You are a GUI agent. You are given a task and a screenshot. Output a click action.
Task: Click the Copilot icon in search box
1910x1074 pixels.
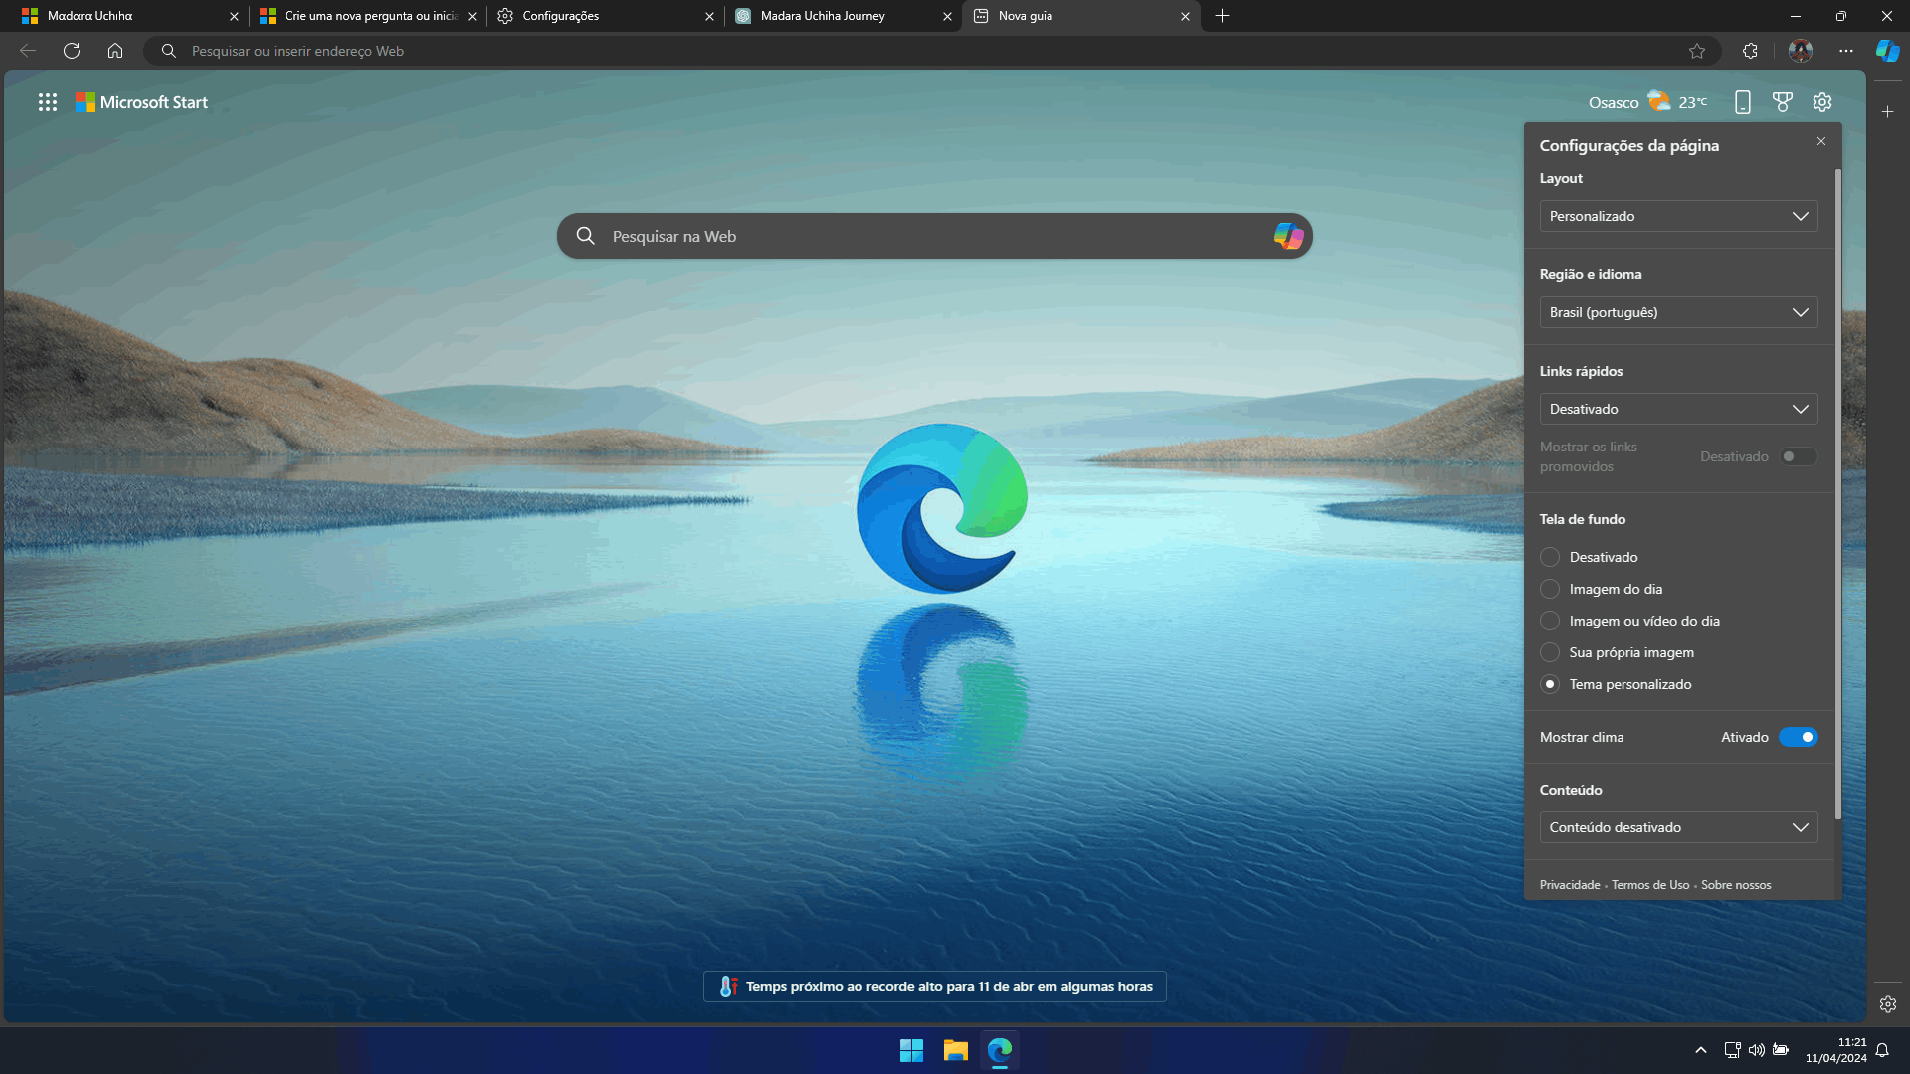[x=1288, y=236]
